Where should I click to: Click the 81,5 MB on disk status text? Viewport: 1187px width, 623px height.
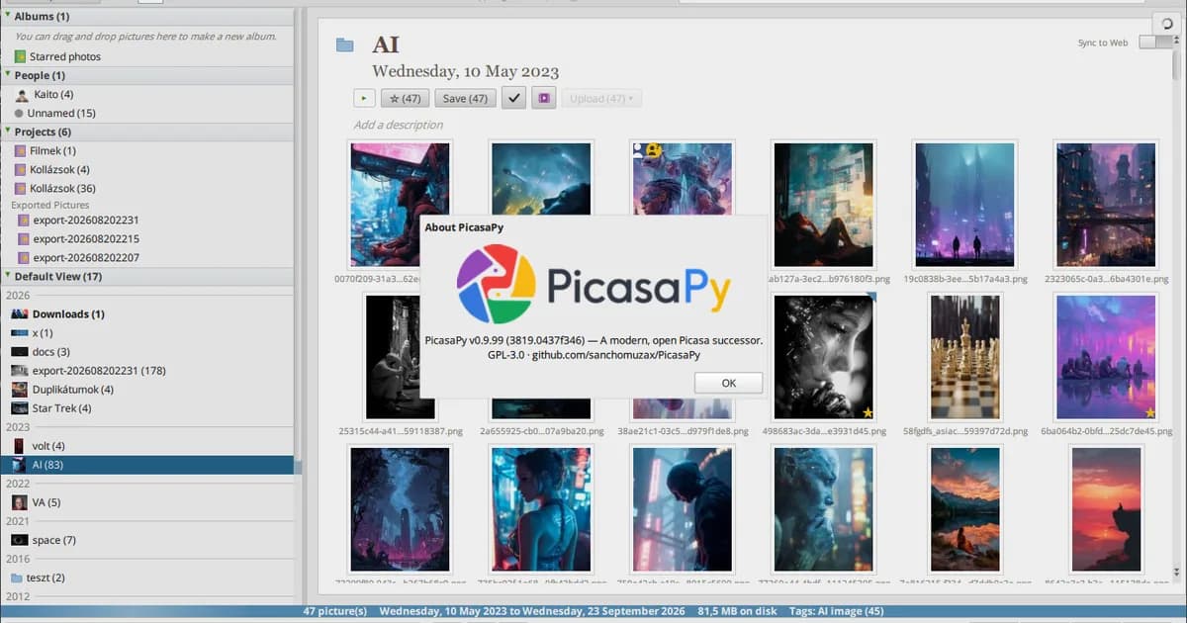[x=737, y=611]
